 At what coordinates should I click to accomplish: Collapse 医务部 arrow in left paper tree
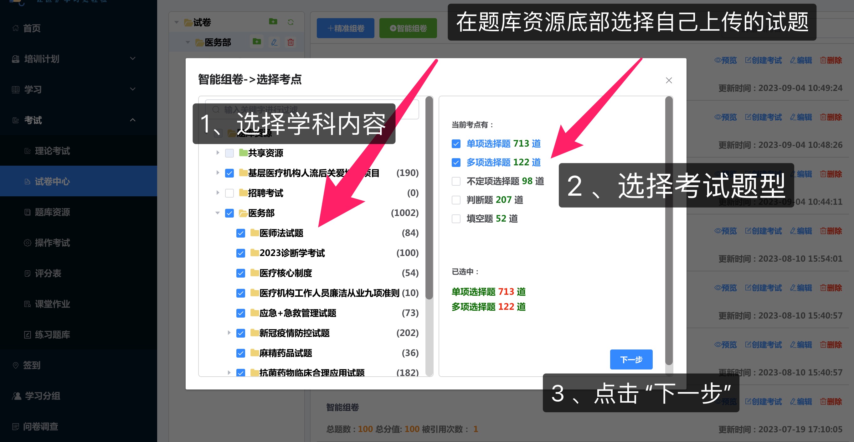tap(188, 43)
